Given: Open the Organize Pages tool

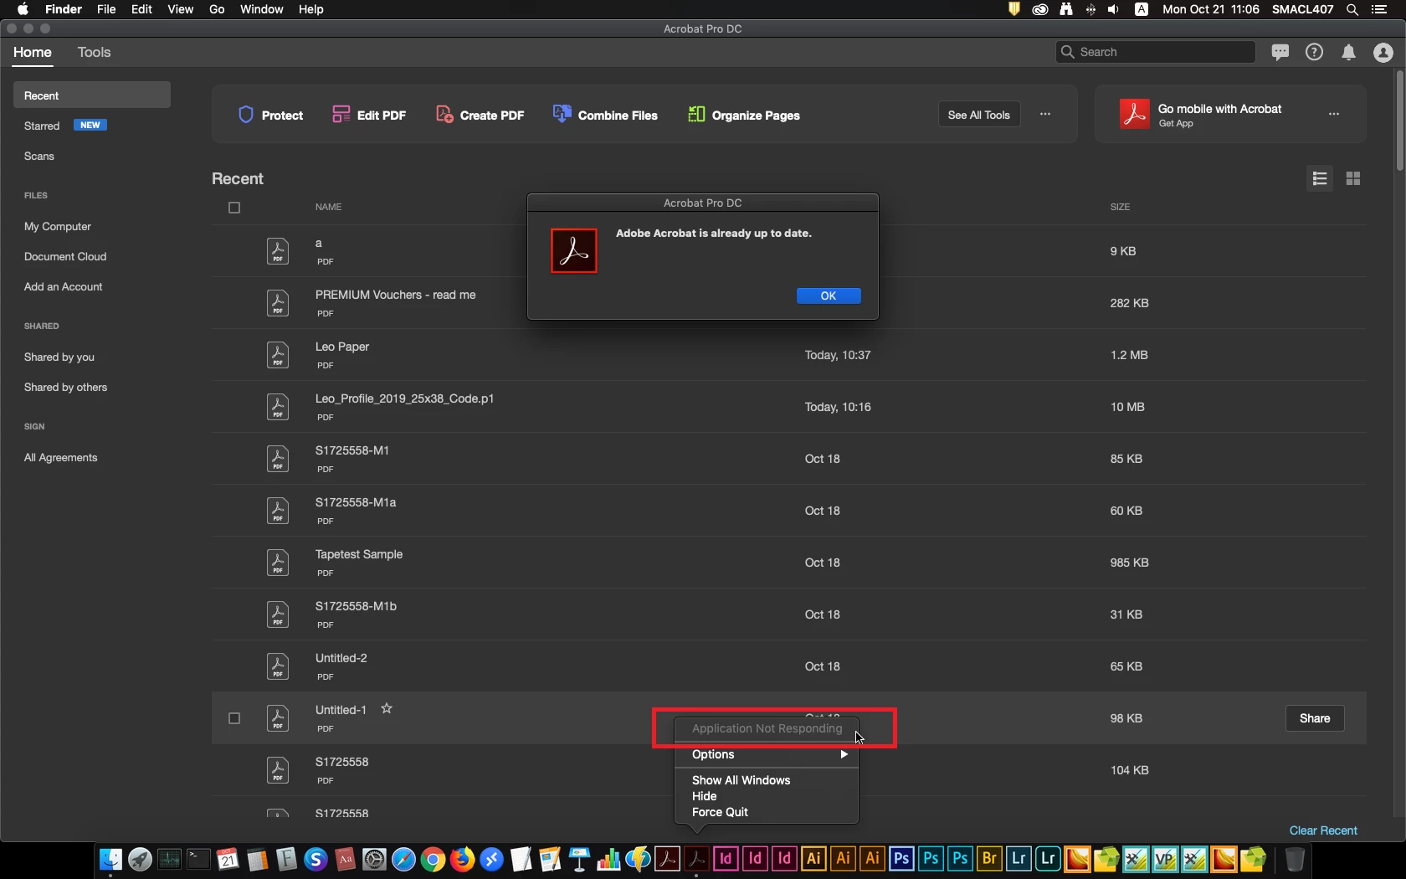Looking at the screenshot, I should click(x=744, y=115).
